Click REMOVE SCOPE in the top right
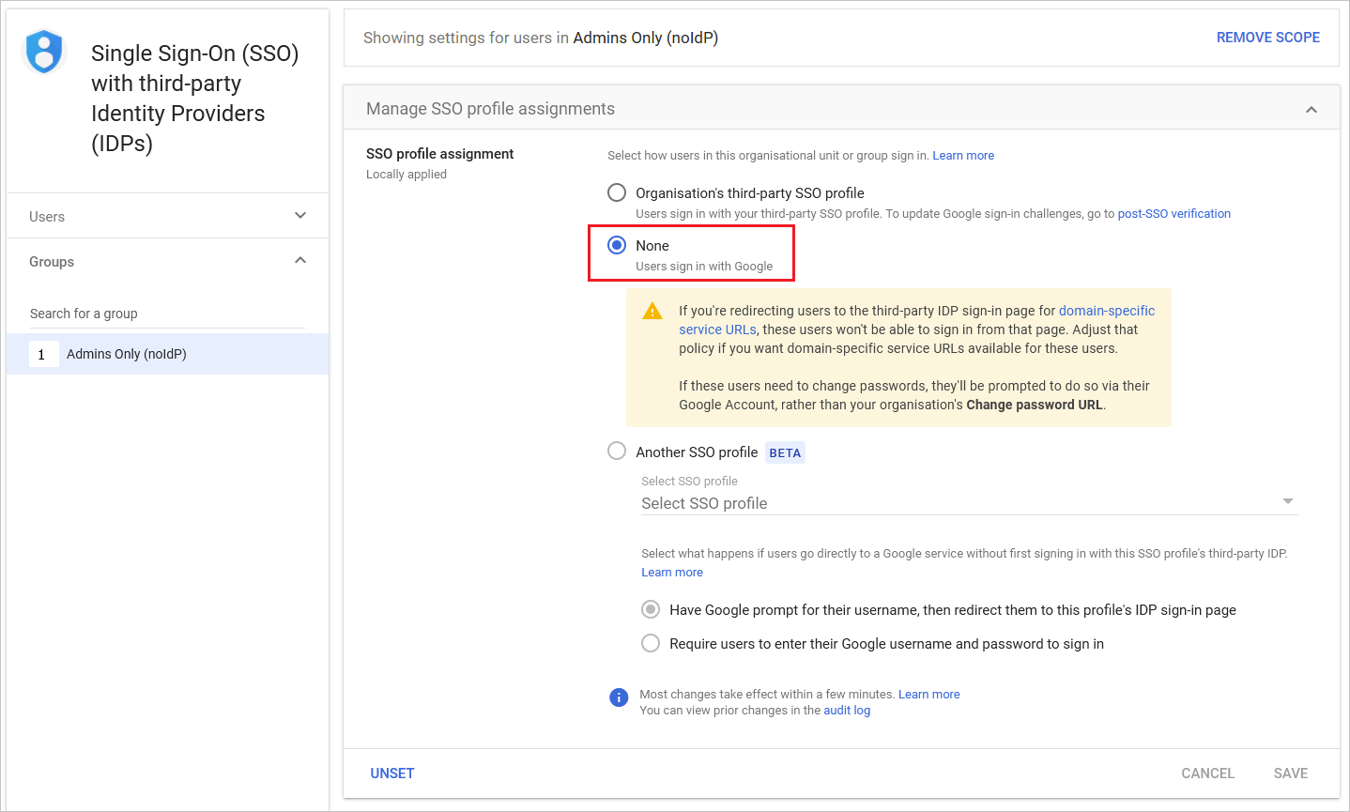The height and width of the screenshot is (812, 1350). [1267, 37]
